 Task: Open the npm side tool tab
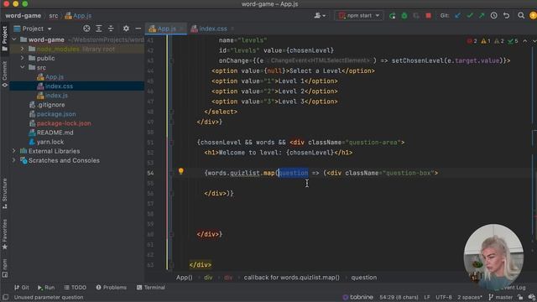(4, 268)
